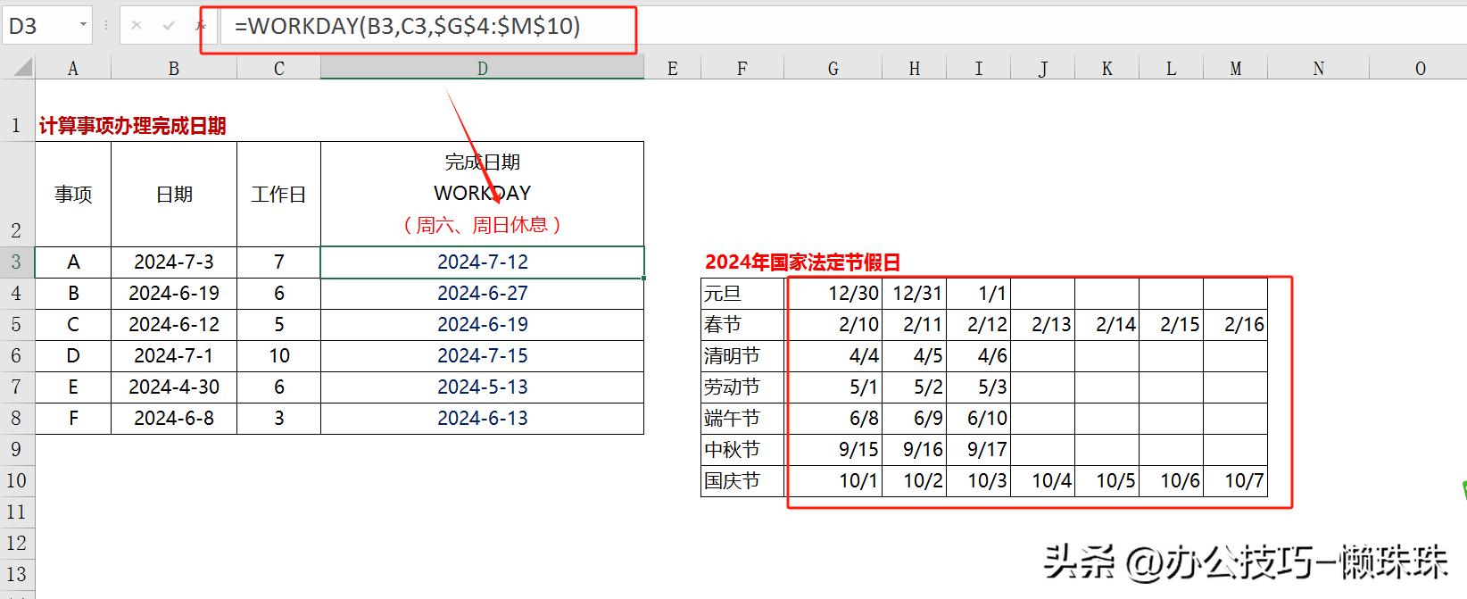This screenshot has height=599, width=1467.
Task: Click the Cancel (X) icon in formula bar
Action: pyautogui.click(x=137, y=26)
